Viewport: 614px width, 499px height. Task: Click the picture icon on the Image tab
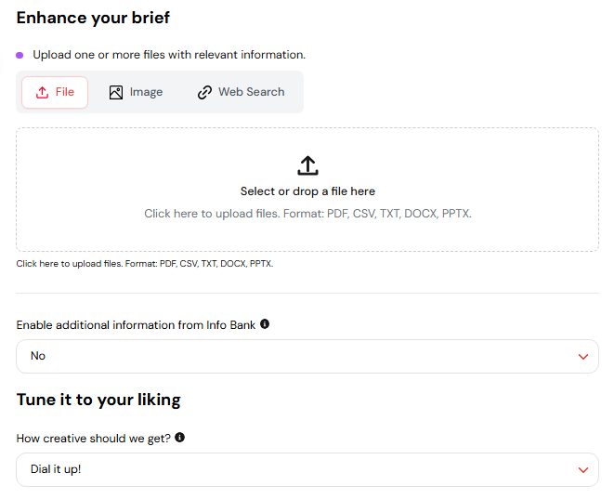[x=116, y=92]
